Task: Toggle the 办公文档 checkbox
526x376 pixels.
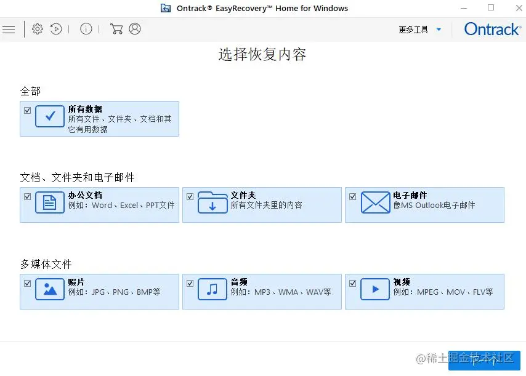Action: pyautogui.click(x=28, y=197)
